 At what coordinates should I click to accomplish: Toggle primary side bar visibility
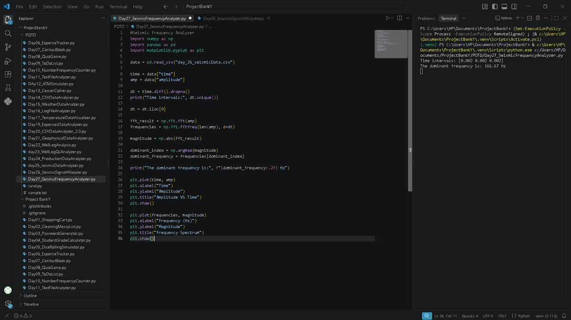click(x=495, y=7)
